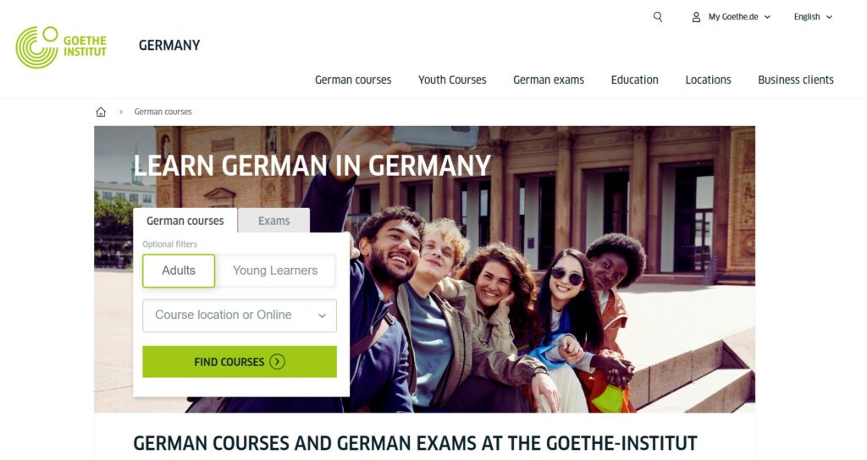Select the Young Learners filter option
Image resolution: width=867 pixels, height=460 pixels.
tap(275, 271)
